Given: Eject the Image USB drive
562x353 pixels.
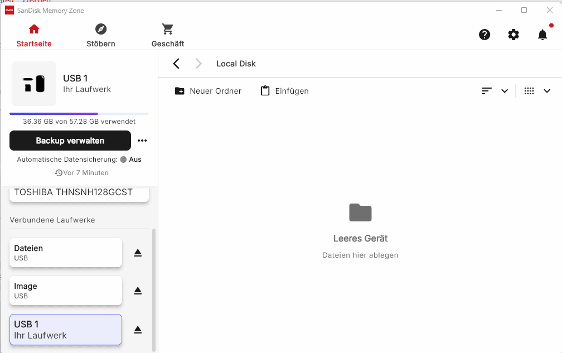Looking at the screenshot, I should click(x=138, y=291).
